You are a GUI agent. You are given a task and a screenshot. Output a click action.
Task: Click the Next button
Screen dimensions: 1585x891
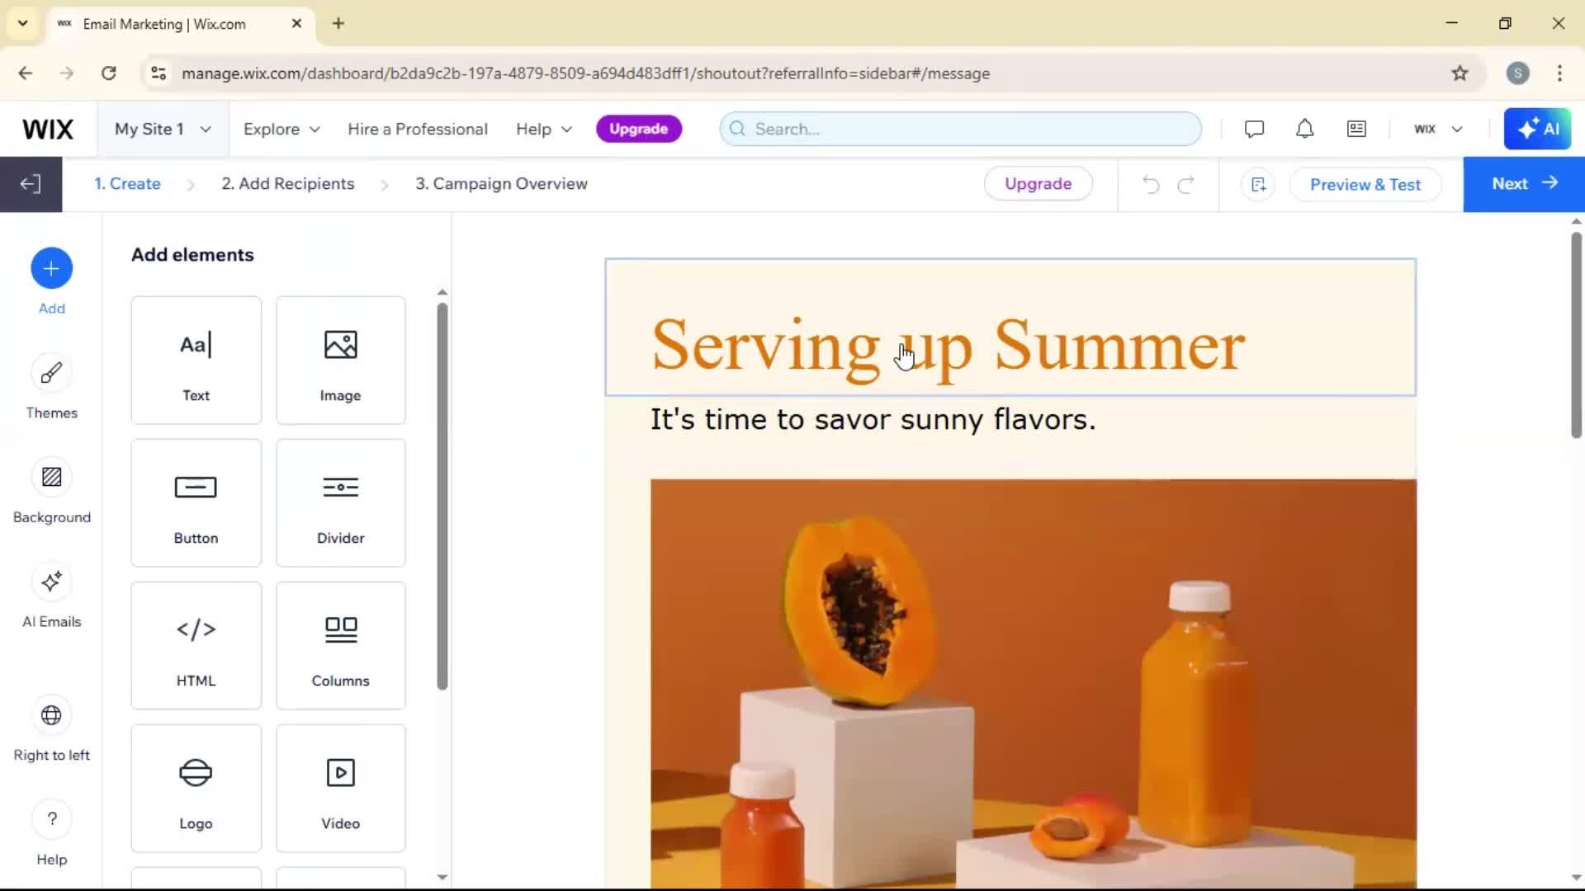(x=1524, y=184)
